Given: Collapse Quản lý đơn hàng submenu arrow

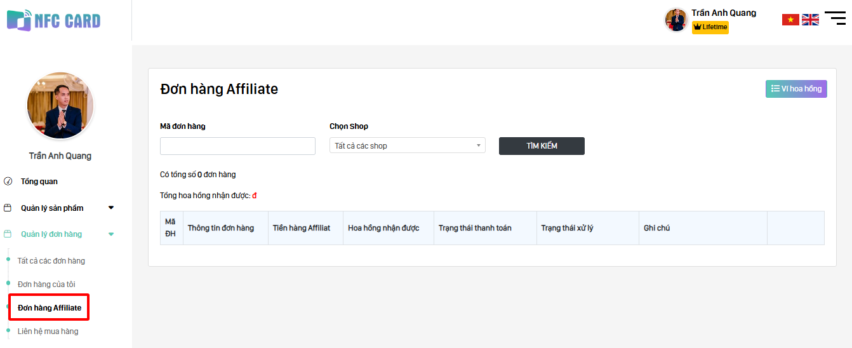Looking at the screenshot, I should click(x=111, y=234).
